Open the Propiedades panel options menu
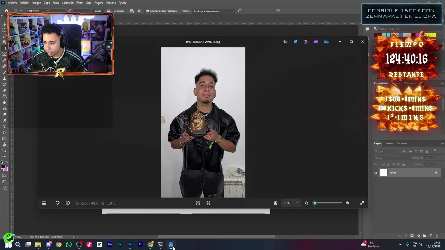445x250 pixels. coord(442,83)
